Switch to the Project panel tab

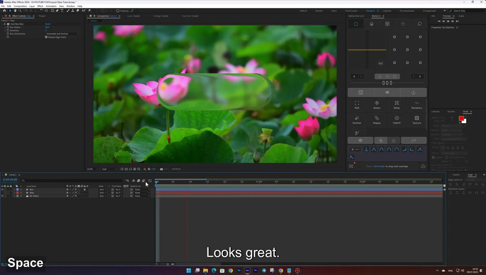[x=42, y=16]
